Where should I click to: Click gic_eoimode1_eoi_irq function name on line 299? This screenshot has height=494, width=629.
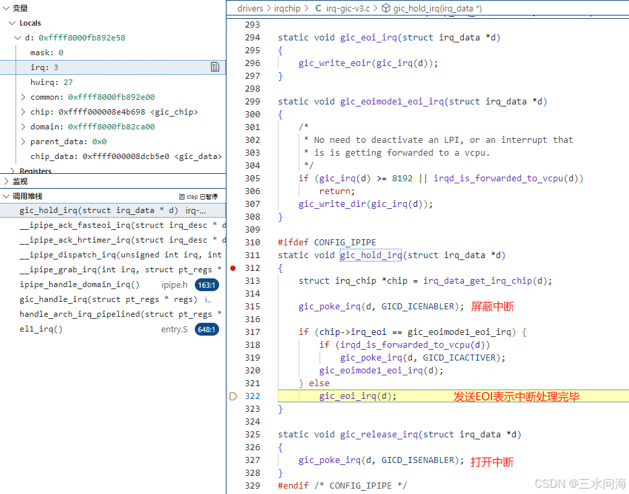click(392, 102)
